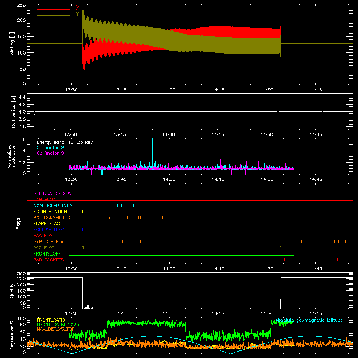Click the red X legend line

[x=53, y=9]
